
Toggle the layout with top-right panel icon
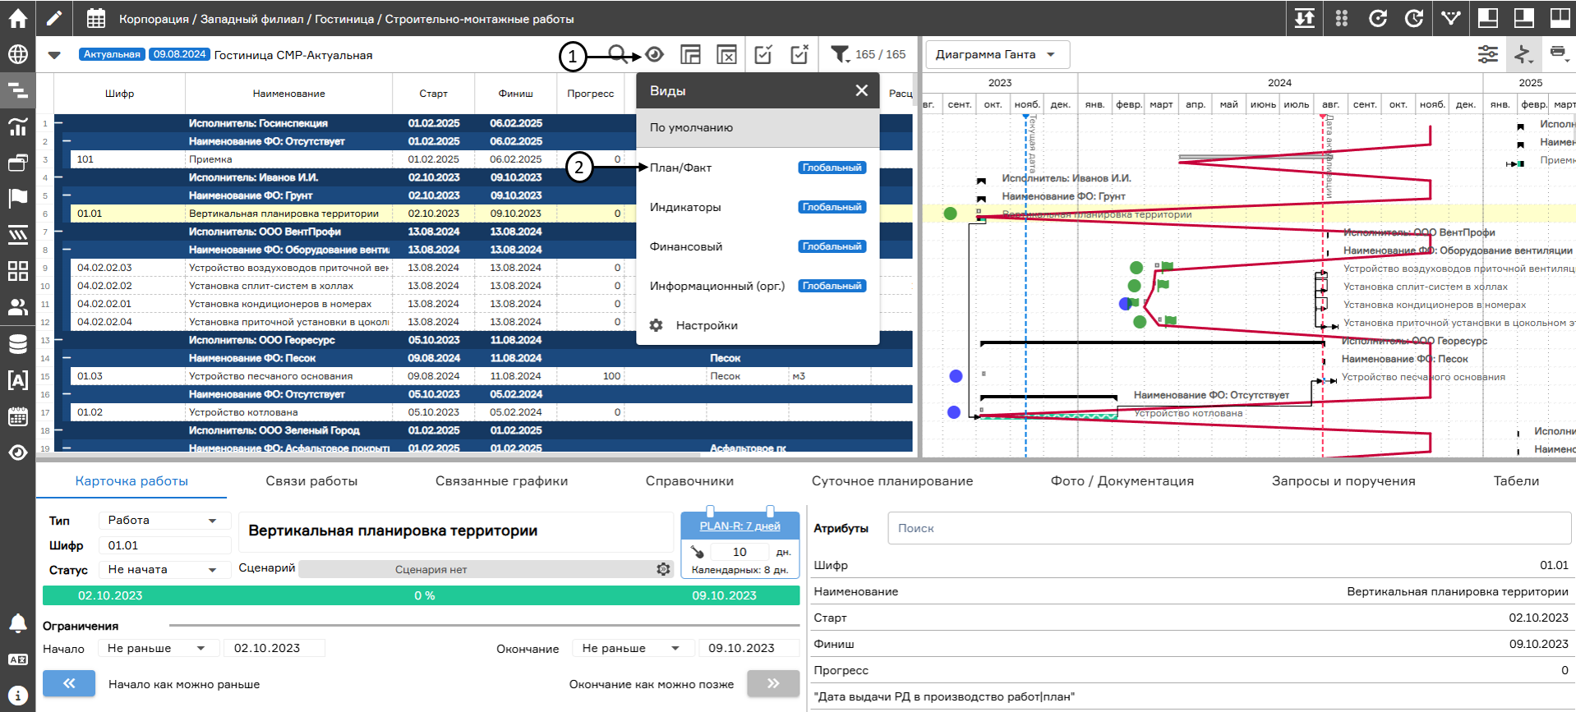[x=1524, y=18]
